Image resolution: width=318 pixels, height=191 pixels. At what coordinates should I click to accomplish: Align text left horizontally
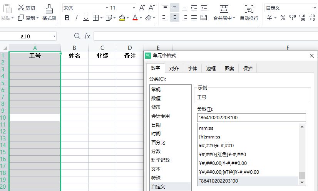point(165,18)
